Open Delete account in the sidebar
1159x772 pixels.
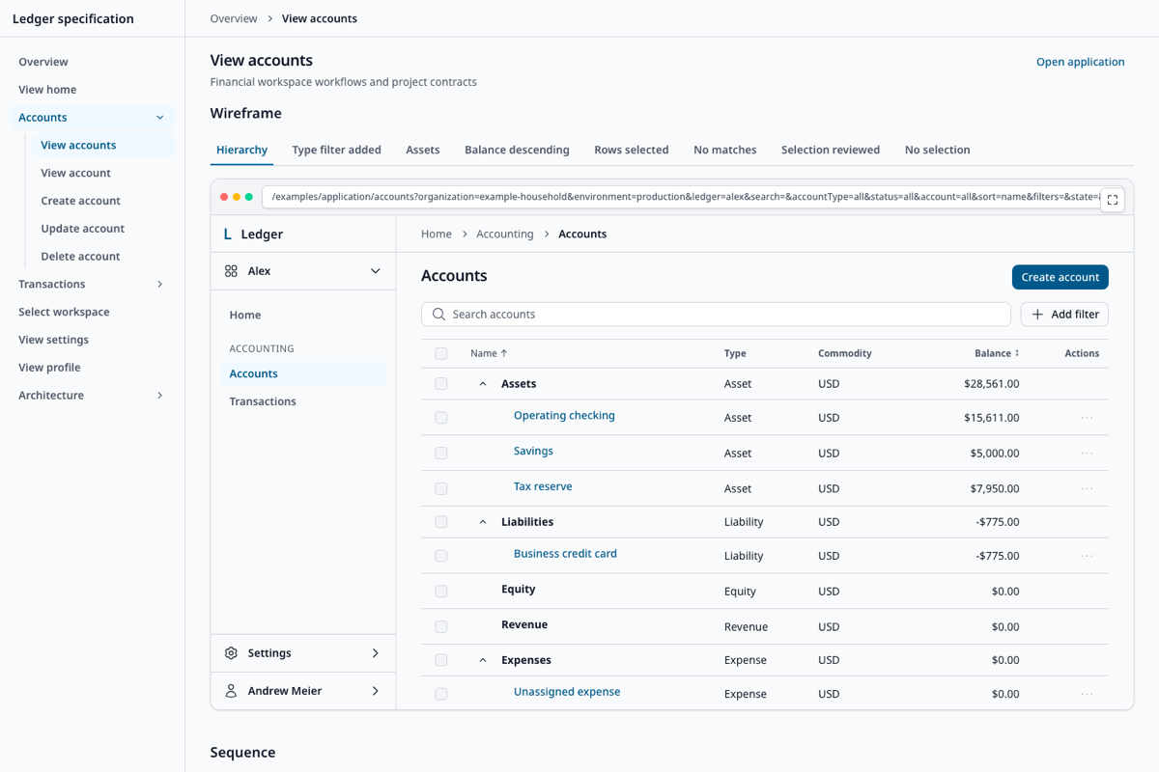(x=80, y=257)
